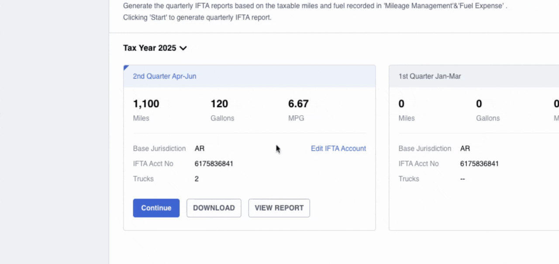
Task: Click the Trucks count 2
Action: (197, 179)
